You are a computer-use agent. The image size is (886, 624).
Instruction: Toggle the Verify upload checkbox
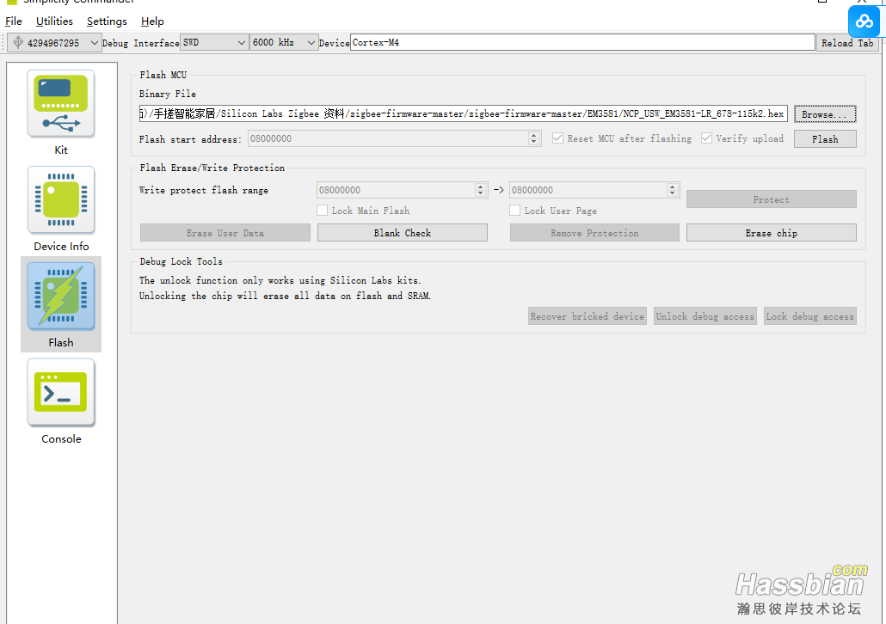pos(706,138)
